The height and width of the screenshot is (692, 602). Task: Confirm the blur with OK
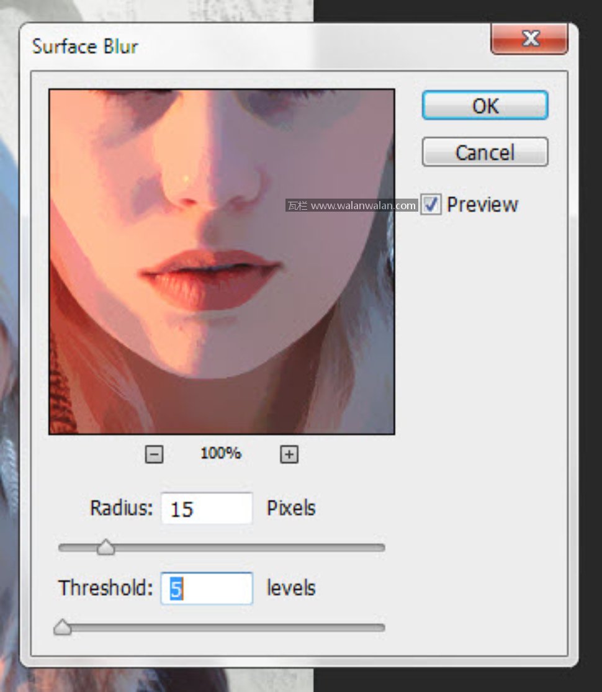point(485,106)
